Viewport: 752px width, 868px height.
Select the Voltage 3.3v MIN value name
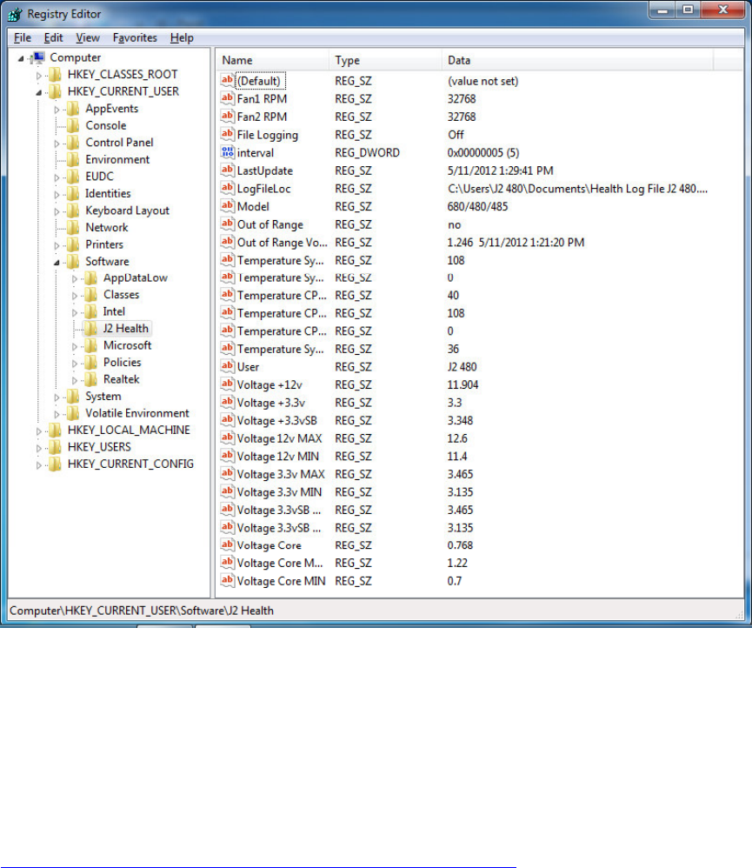279,492
